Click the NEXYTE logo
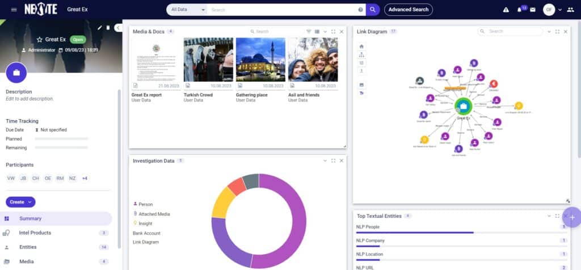The image size is (581, 270). click(x=41, y=10)
